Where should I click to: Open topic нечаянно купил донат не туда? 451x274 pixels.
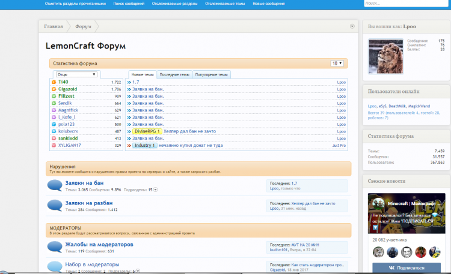click(x=191, y=146)
